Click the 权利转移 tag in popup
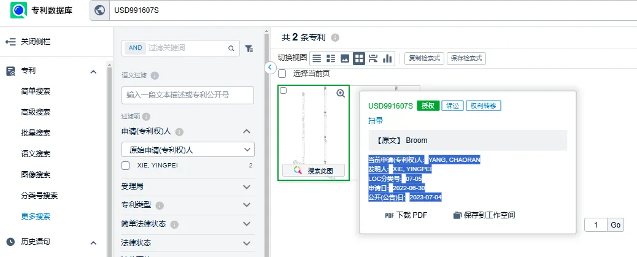 484,105
